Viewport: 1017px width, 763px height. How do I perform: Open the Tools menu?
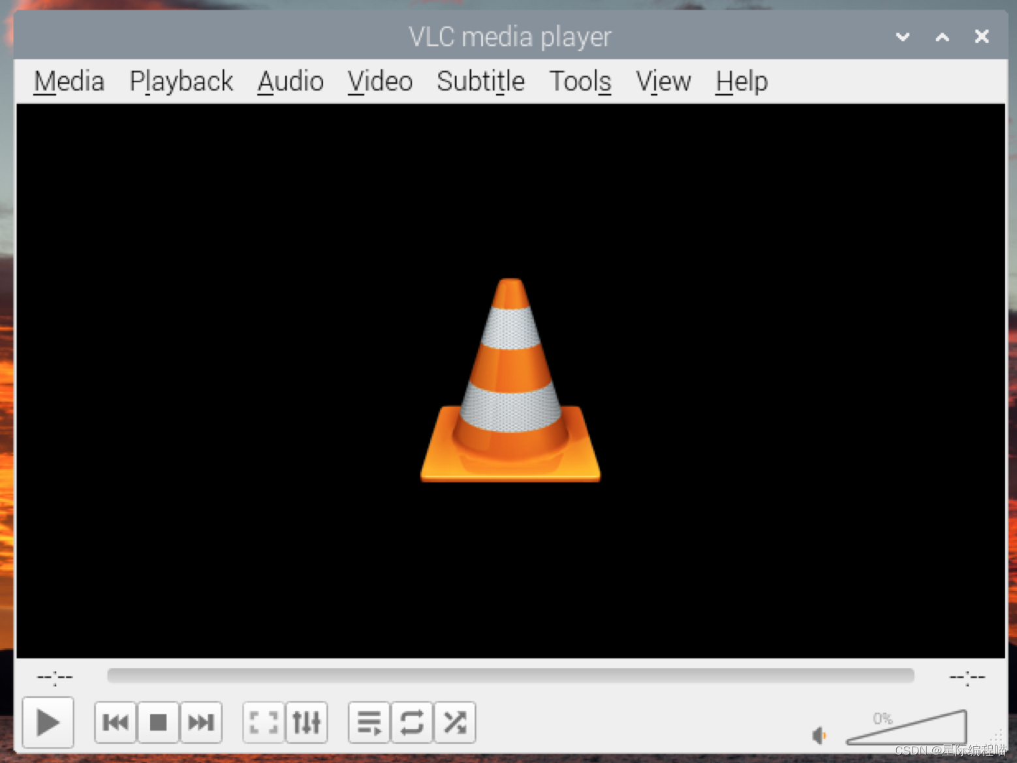(x=580, y=82)
